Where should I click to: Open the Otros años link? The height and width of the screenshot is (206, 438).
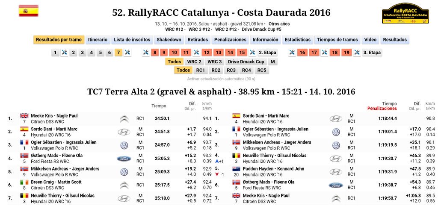point(279,24)
